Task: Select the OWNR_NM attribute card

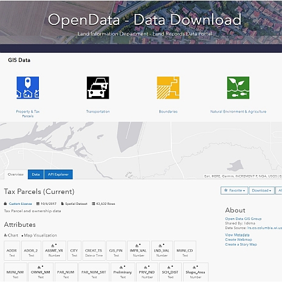Action: pos(41,272)
